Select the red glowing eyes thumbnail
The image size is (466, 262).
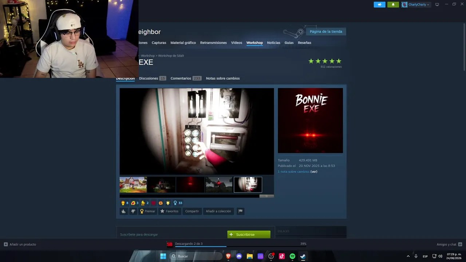click(x=190, y=185)
